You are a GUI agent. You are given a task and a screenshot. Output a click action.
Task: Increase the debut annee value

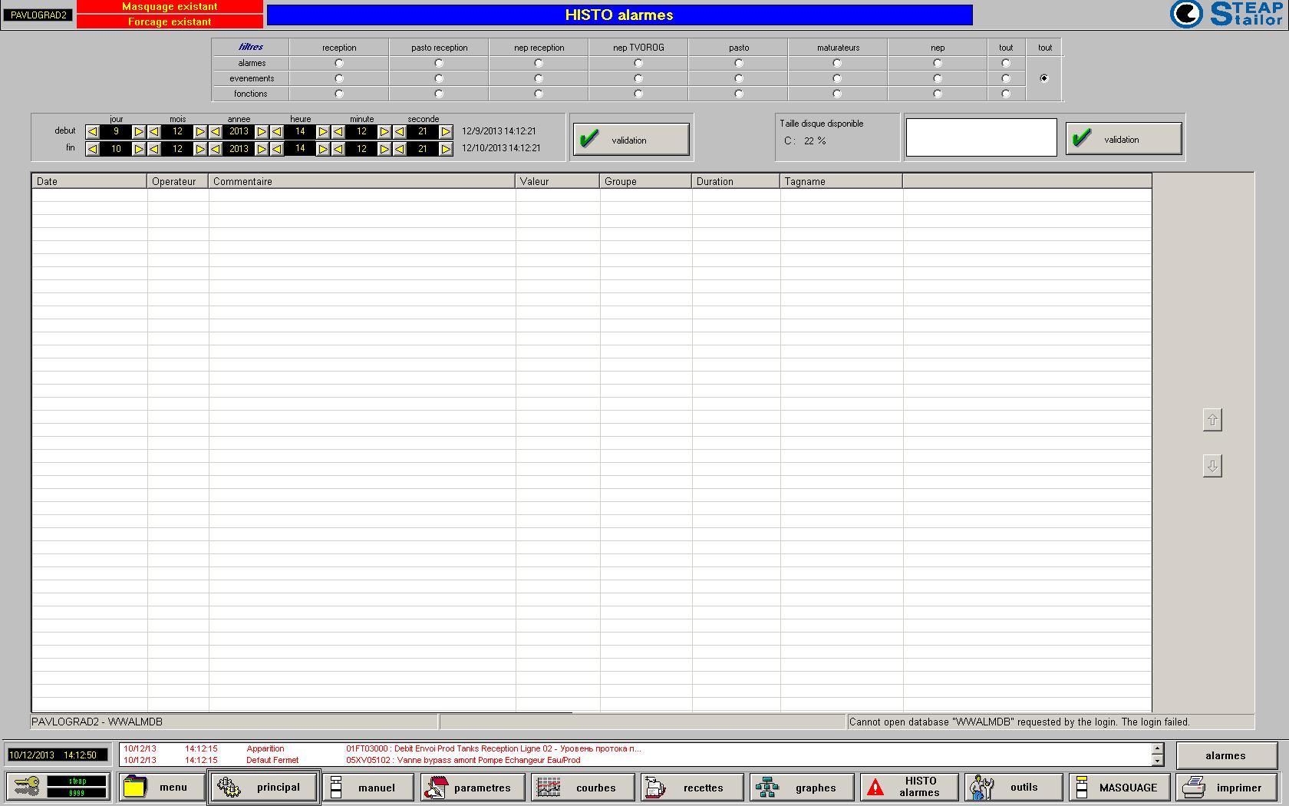click(262, 132)
